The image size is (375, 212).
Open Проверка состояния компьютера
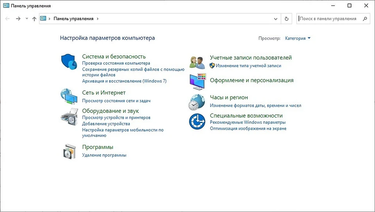[x=116, y=63]
